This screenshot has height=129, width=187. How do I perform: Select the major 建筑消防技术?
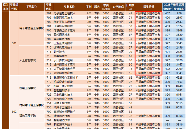point(69,116)
